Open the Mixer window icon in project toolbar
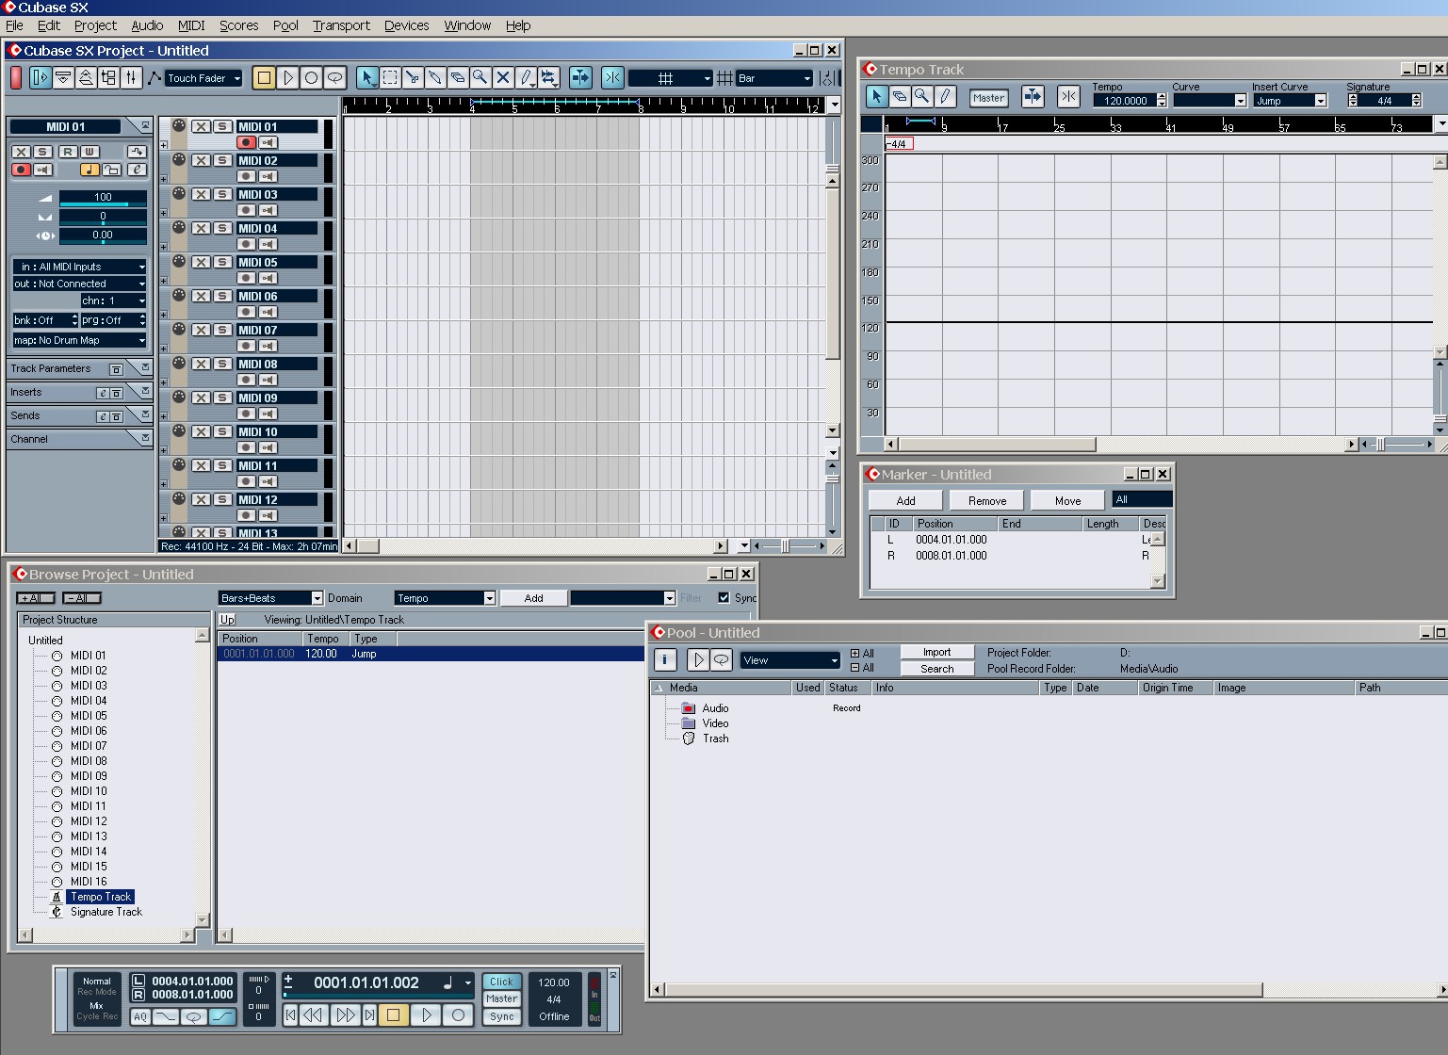The height and width of the screenshot is (1055, 1448). coord(131,78)
